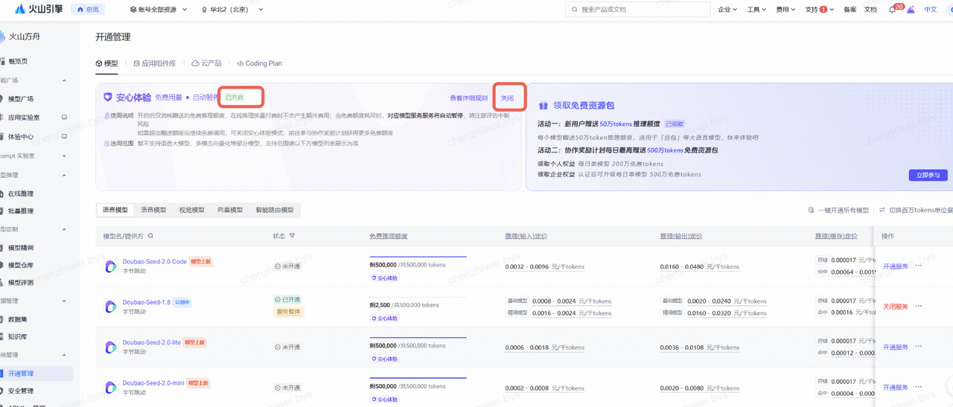Select the 语音模型 segment filter
The width and height of the screenshot is (953, 407).
click(x=153, y=211)
